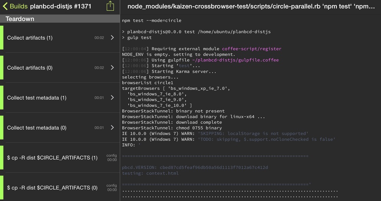Select the Collect test metadata (1) label
Screen dimensions: 381x201
[x=36, y=98]
